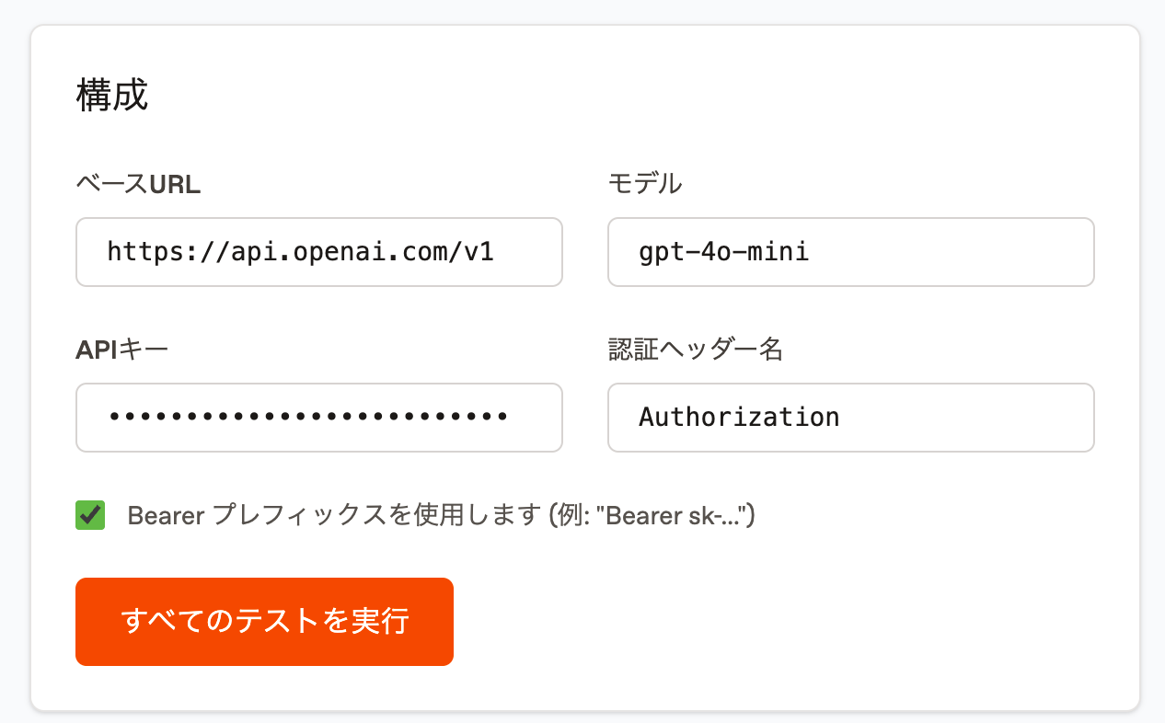Uncheck the green checkmark box
The image size is (1165, 723).
click(90, 515)
